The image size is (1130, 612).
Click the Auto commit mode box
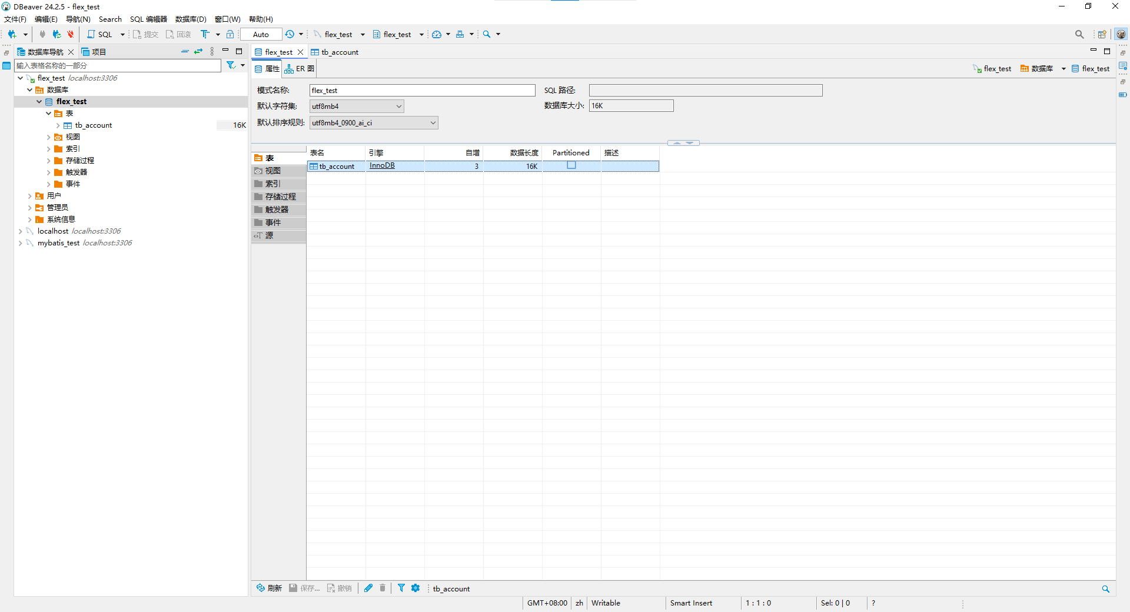click(261, 34)
